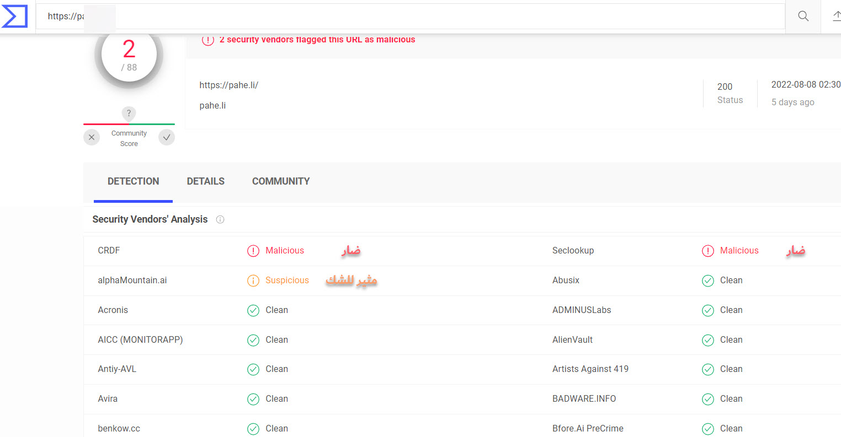Click the Seclookup malicious warning icon

(707, 251)
